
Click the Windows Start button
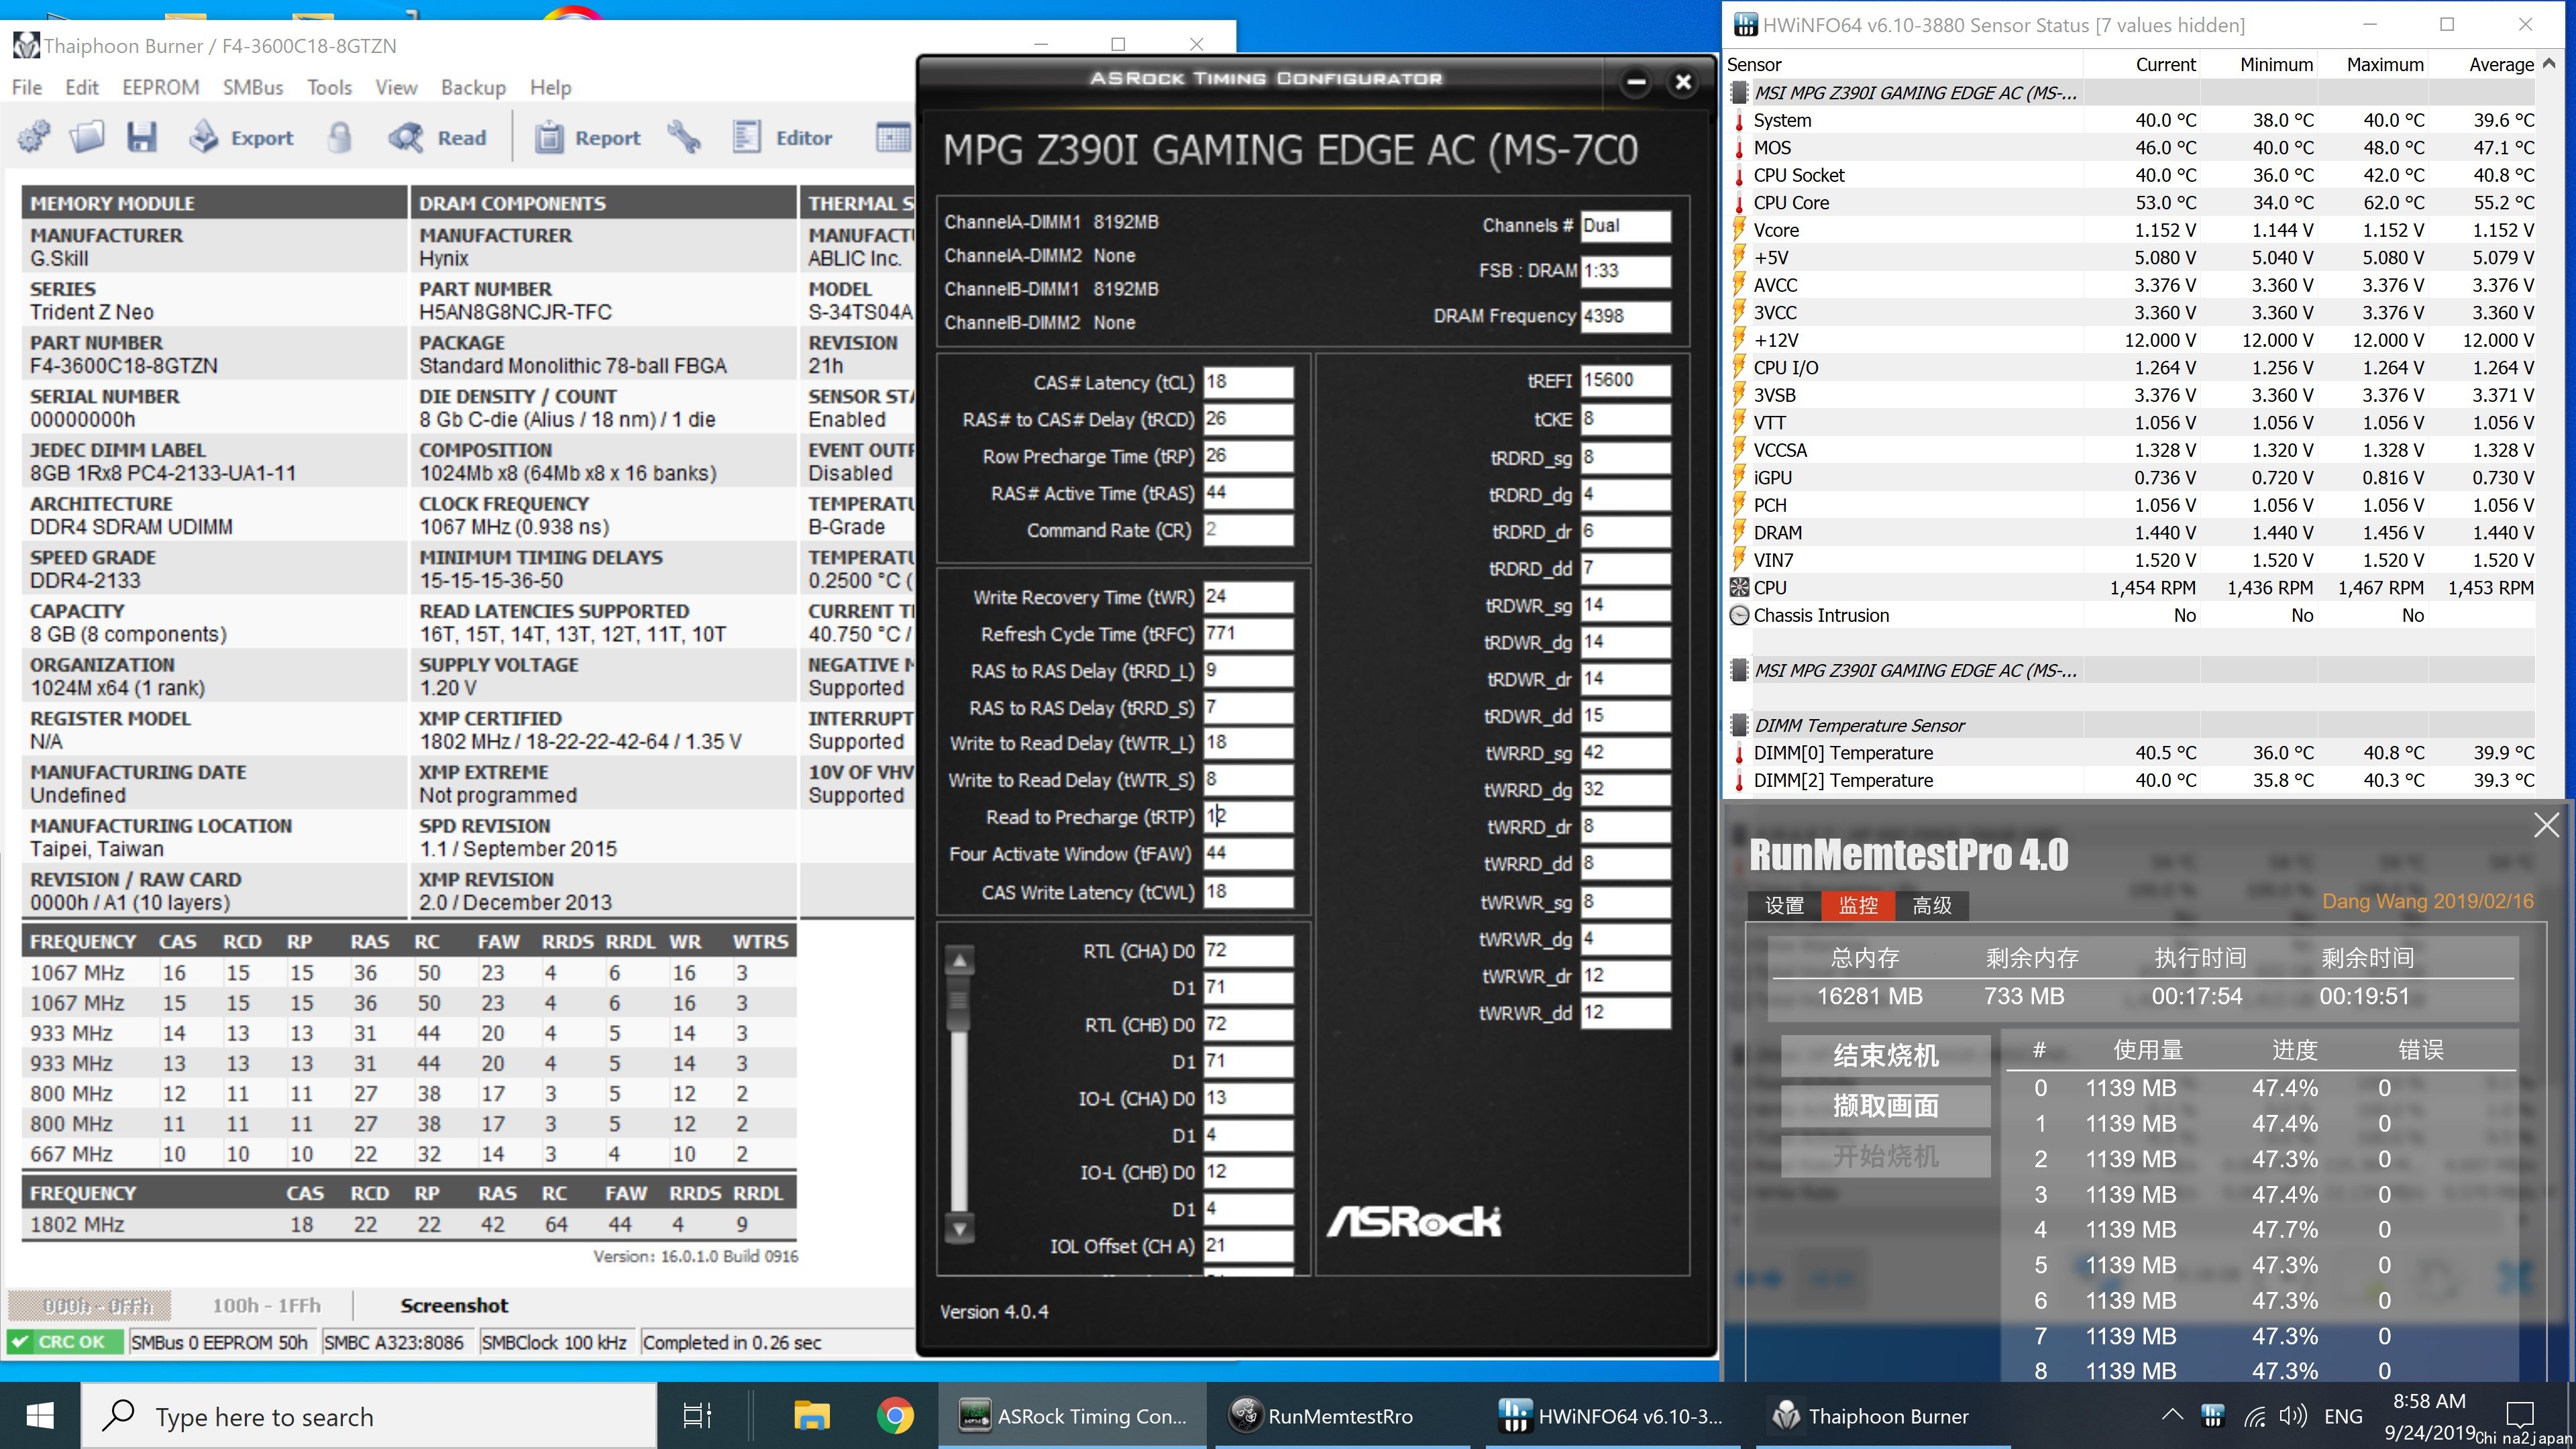(40, 1416)
